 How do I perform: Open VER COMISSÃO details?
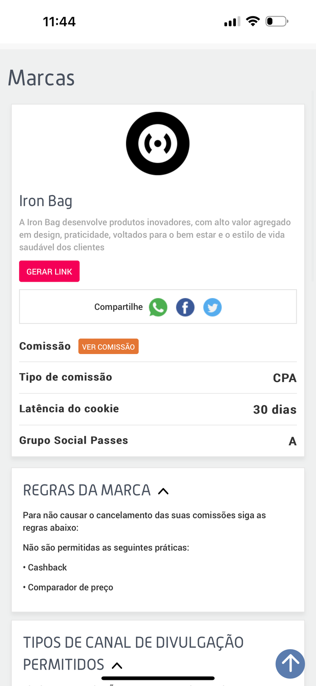(108, 347)
